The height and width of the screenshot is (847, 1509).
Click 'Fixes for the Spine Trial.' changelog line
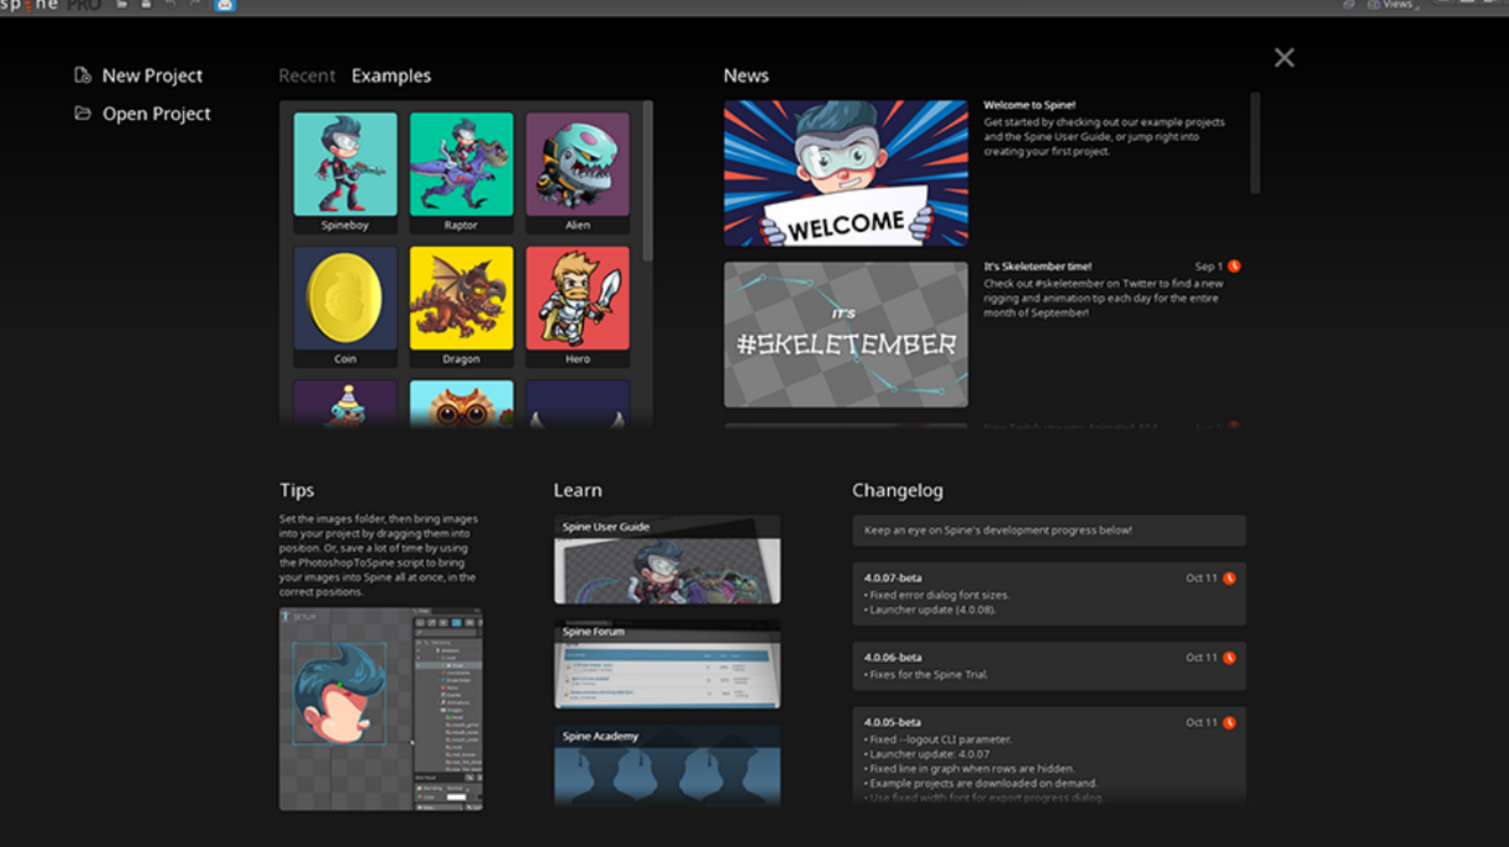[925, 674]
